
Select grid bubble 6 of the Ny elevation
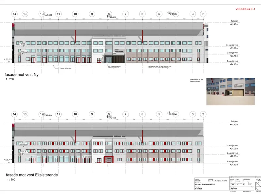[142, 14]
